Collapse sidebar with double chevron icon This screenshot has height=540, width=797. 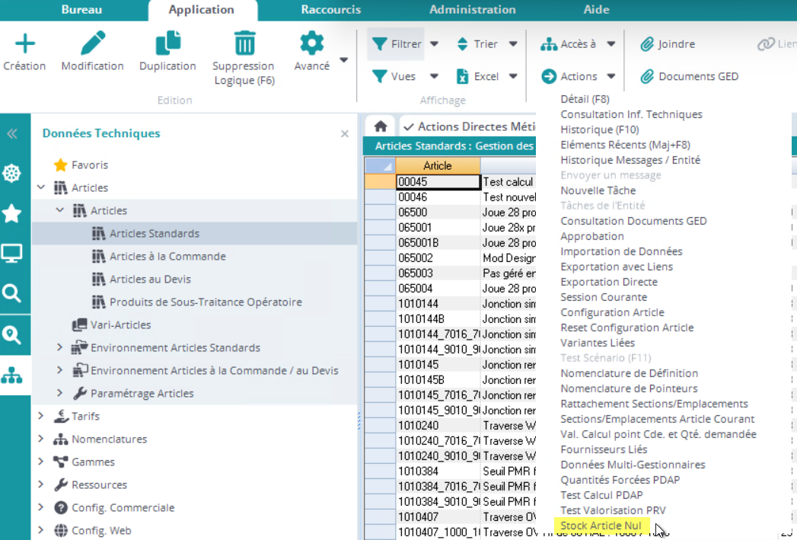tap(11, 134)
